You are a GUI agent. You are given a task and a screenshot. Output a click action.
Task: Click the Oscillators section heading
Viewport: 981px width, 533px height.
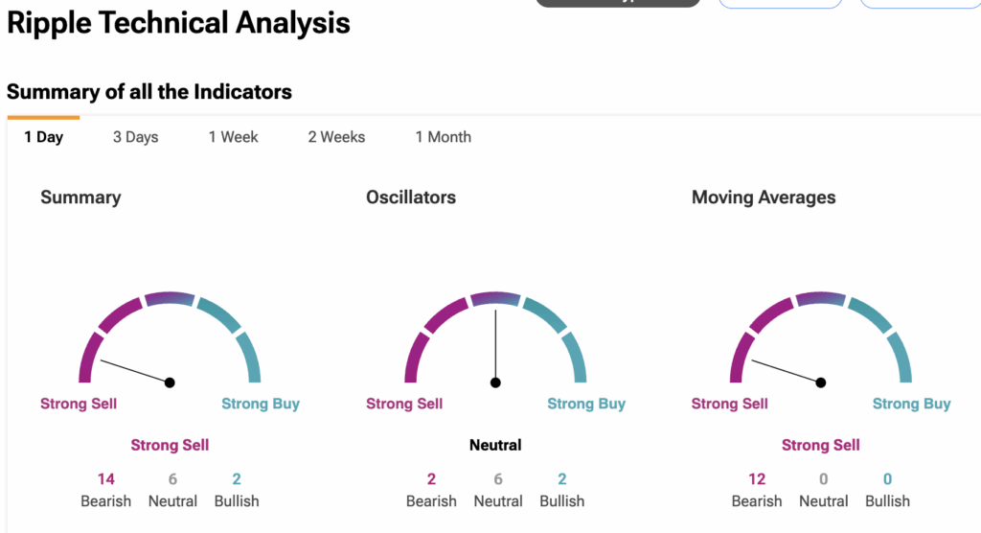(411, 197)
